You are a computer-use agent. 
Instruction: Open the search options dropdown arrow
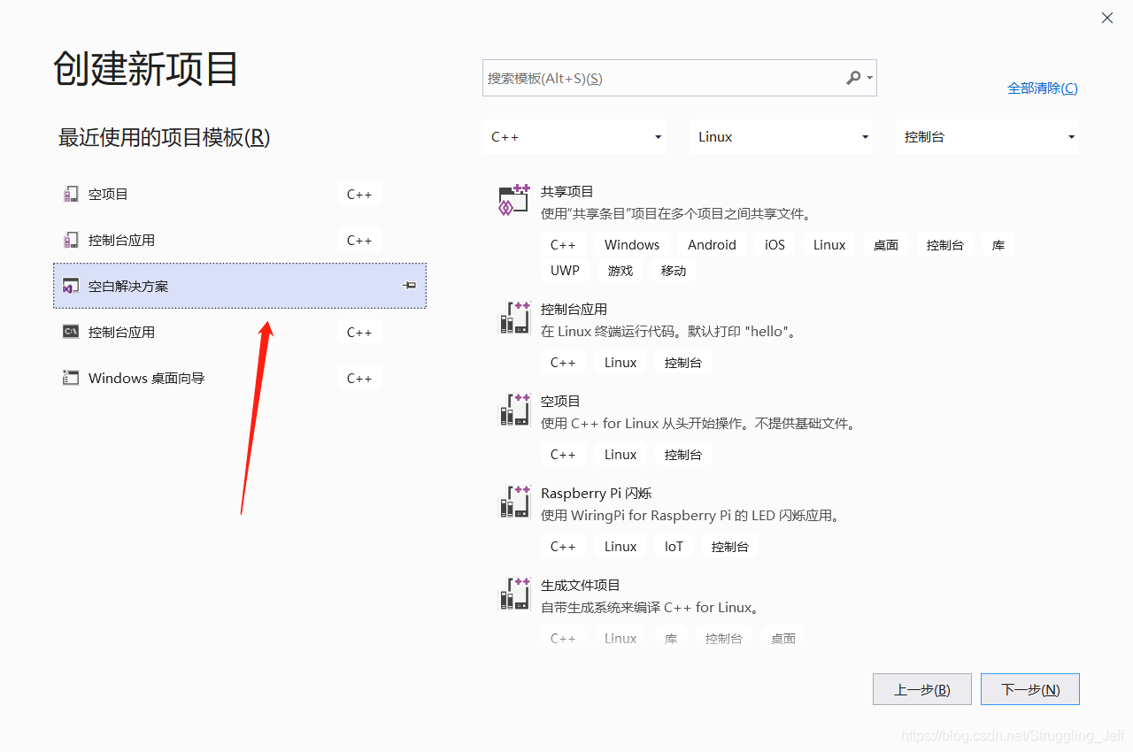point(870,78)
